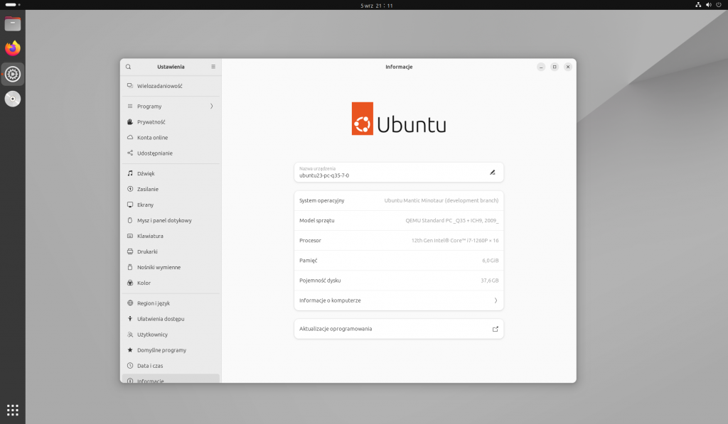
Task: Open Aktualizacje oprogramowania
Action: (x=398, y=328)
